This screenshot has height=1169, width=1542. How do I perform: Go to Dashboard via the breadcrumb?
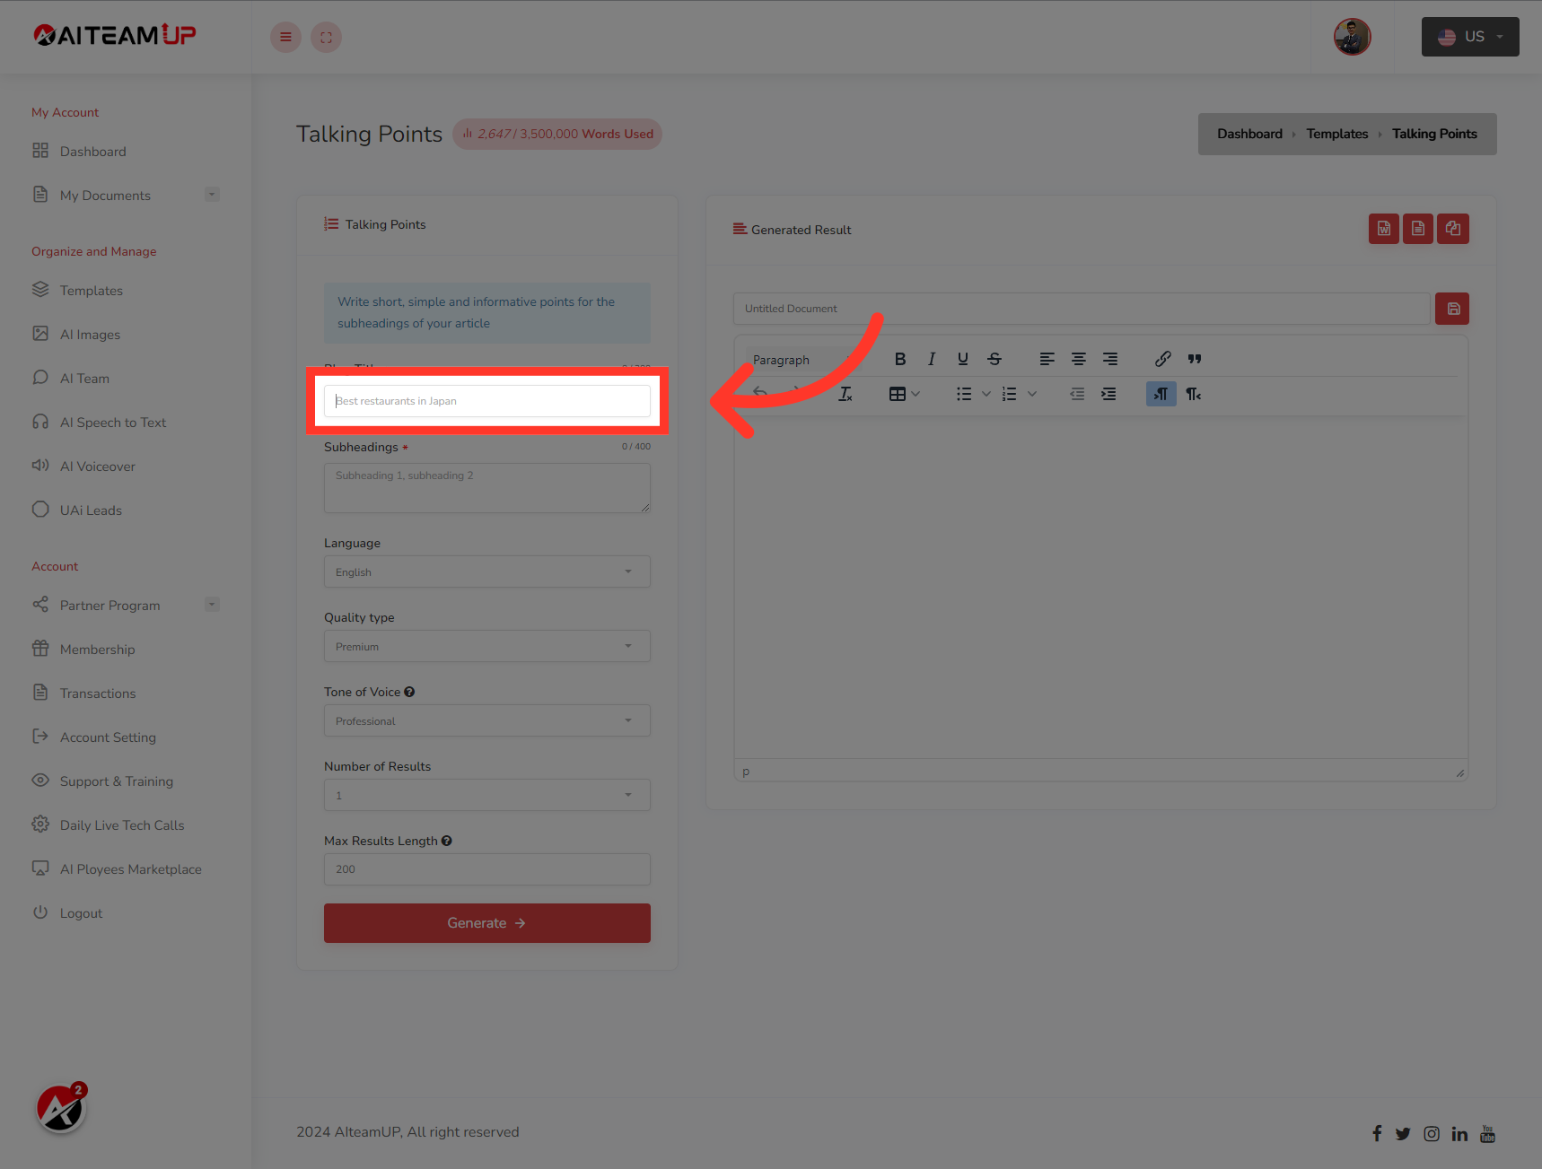pos(1248,133)
